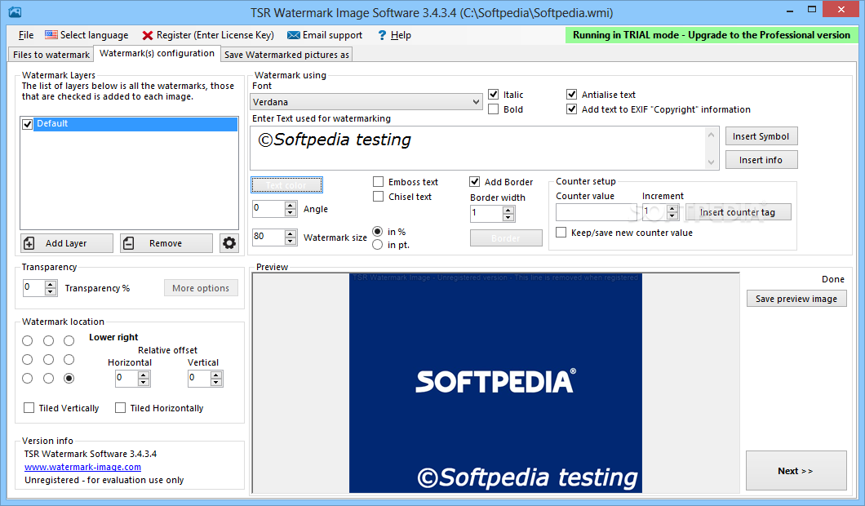Enable Bold checkbox
This screenshot has height=506, width=865.
coord(493,109)
